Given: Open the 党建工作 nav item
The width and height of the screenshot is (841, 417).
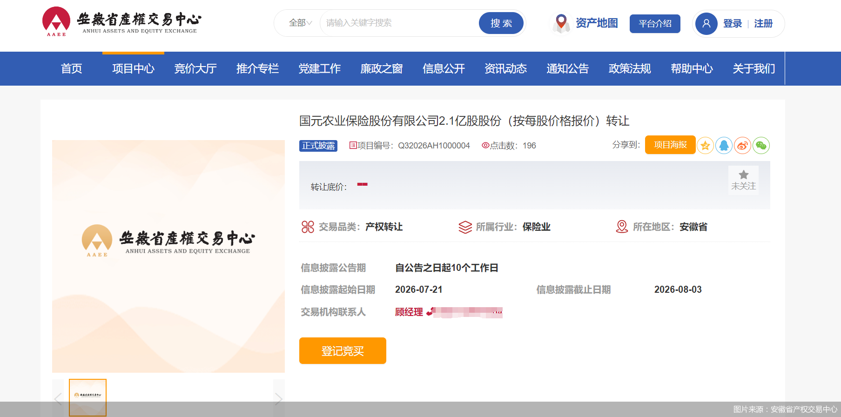Looking at the screenshot, I should tap(319, 68).
